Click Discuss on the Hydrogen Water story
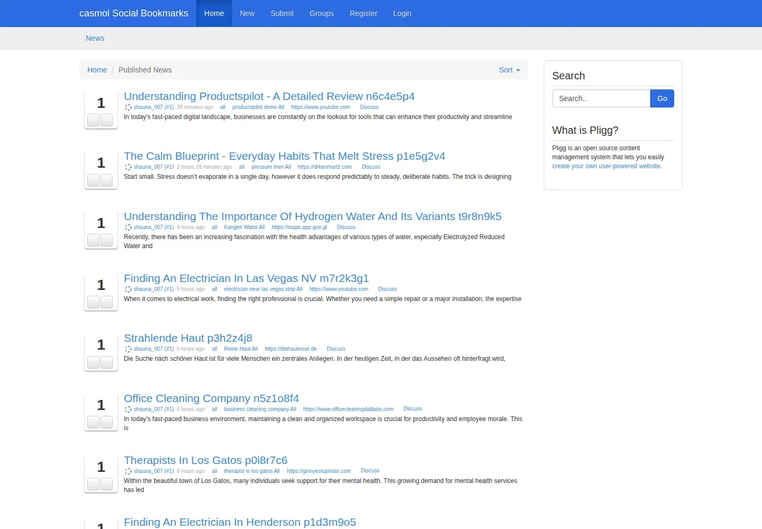Image resolution: width=762 pixels, height=529 pixels. click(346, 227)
